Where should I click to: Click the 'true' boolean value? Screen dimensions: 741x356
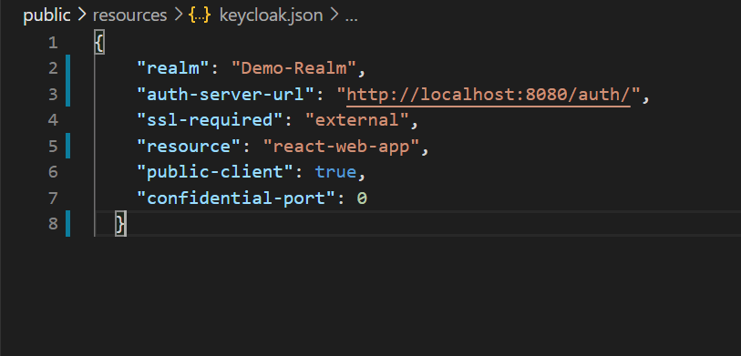click(336, 172)
